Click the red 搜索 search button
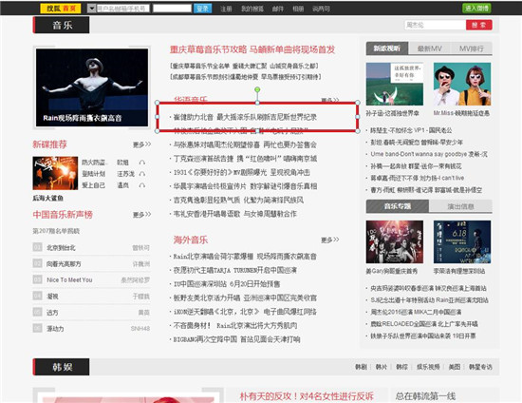The image size is (522, 403). [478, 25]
